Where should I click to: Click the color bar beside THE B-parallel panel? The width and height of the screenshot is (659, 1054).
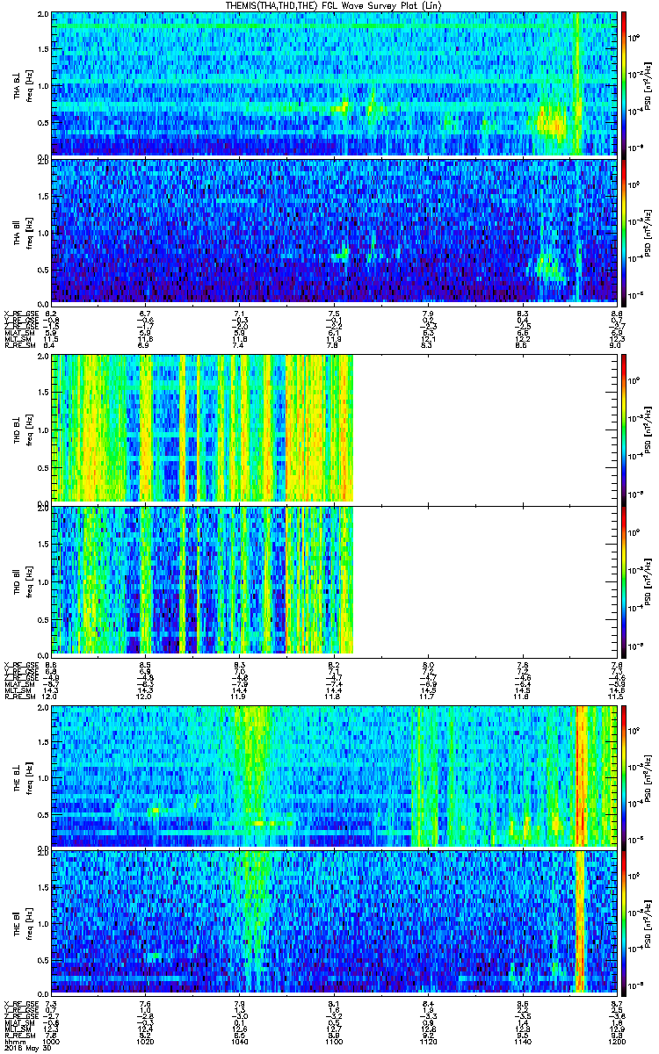tap(624, 920)
